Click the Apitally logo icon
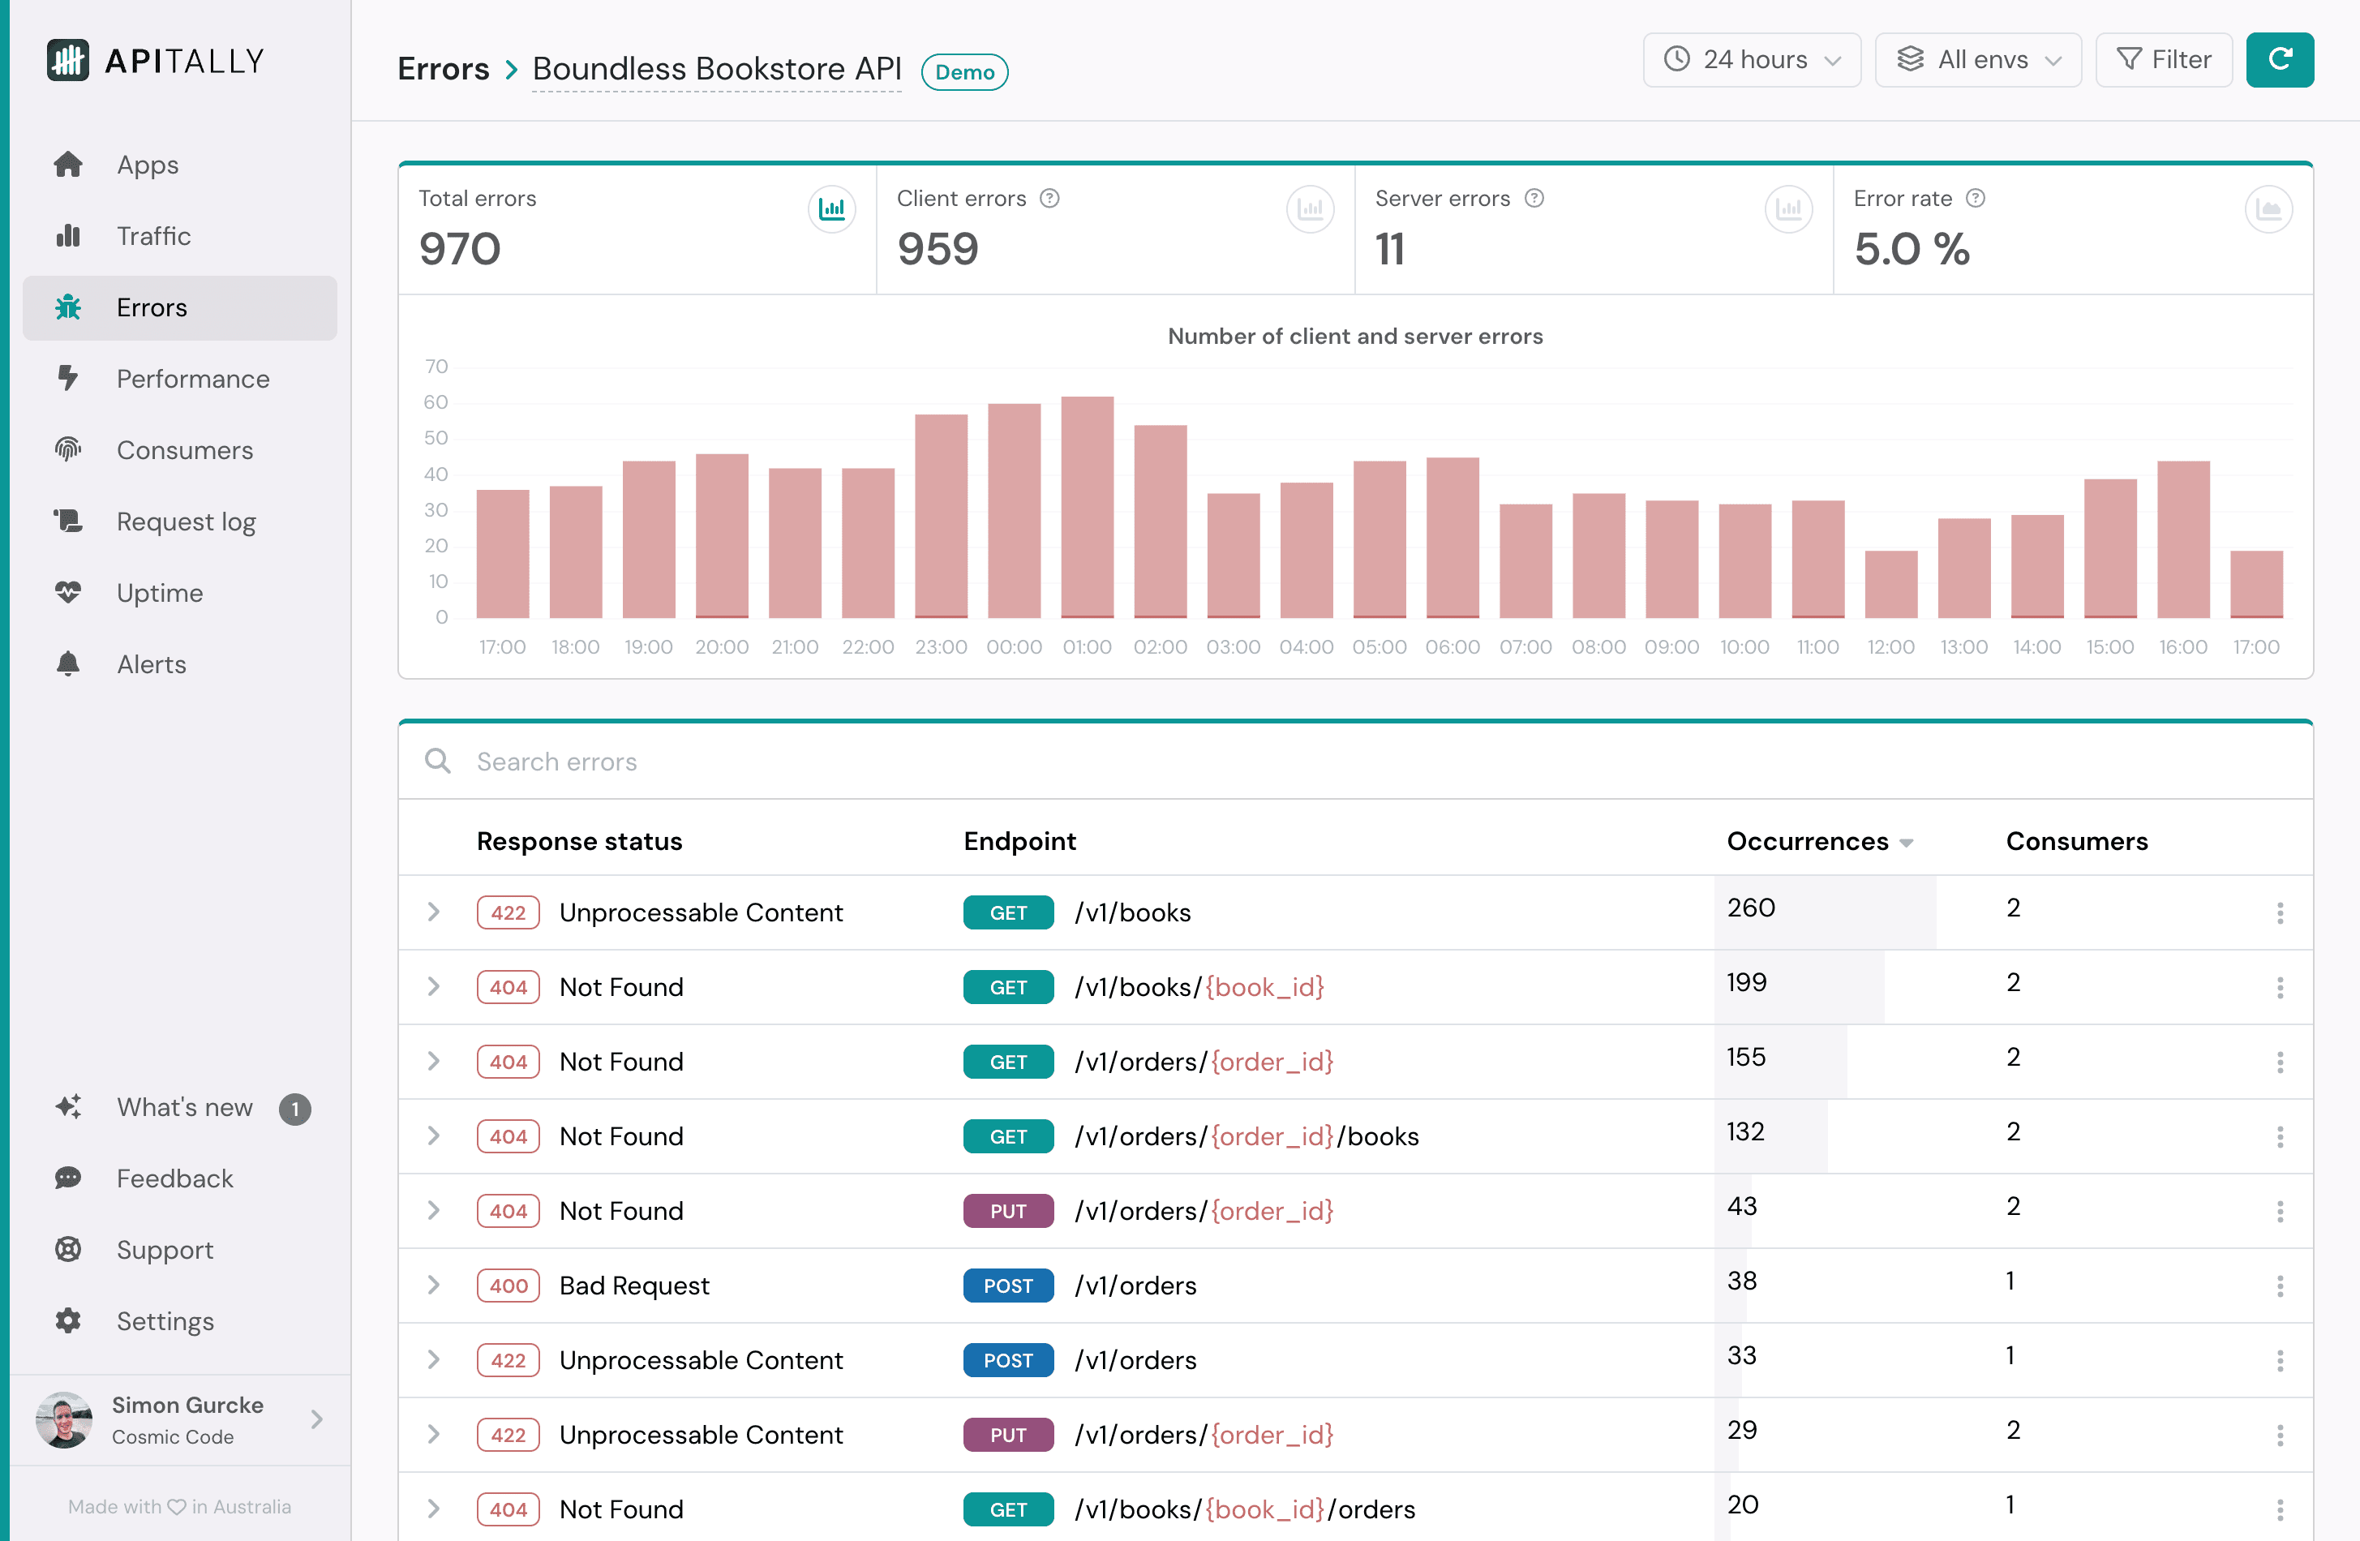Viewport: 2360px width, 1541px height. pos(67,61)
